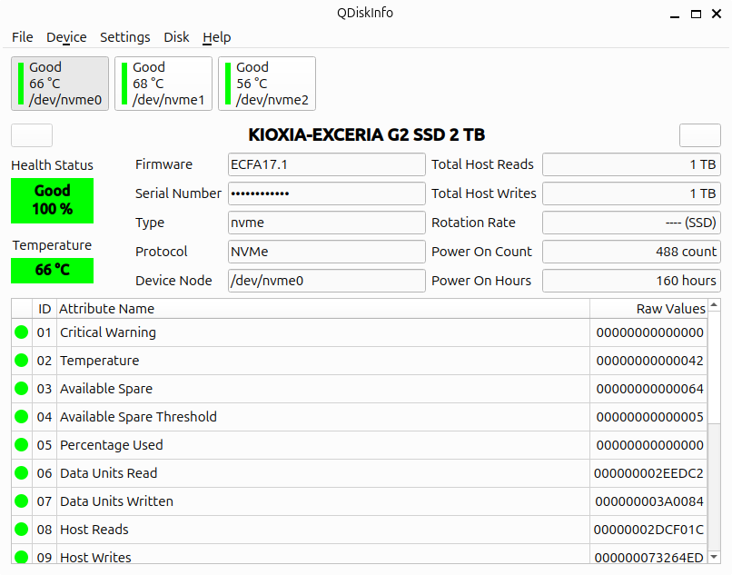Click the table scrollbar down arrow
This screenshot has width=732, height=575.
point(714,556)
